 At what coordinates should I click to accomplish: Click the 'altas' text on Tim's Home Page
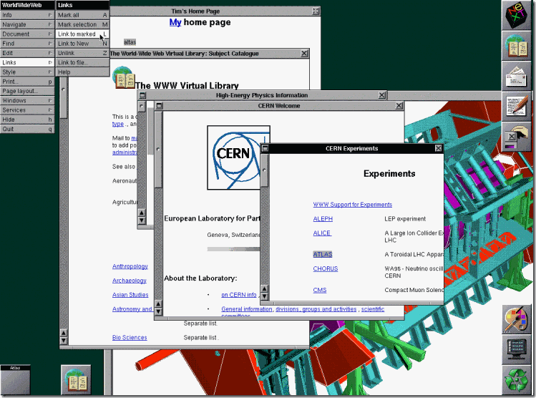tap(130, 42)
